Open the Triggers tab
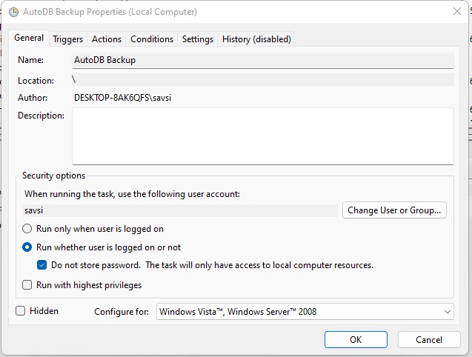The image size is (472, 357). point(67,39)
